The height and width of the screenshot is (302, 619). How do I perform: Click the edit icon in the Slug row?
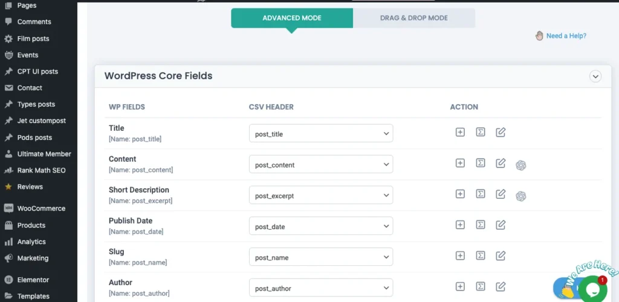pos(501,256)
